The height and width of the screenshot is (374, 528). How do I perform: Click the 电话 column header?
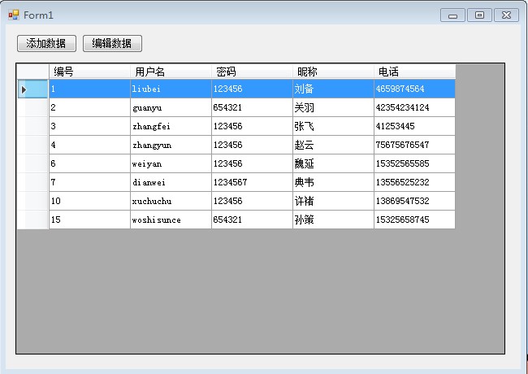[x=414, y=72]
